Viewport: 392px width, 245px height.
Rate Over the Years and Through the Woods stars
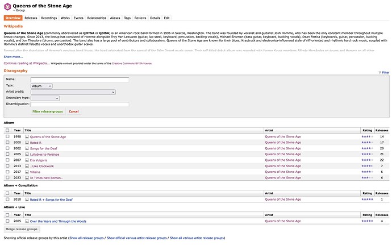point(367,221)
